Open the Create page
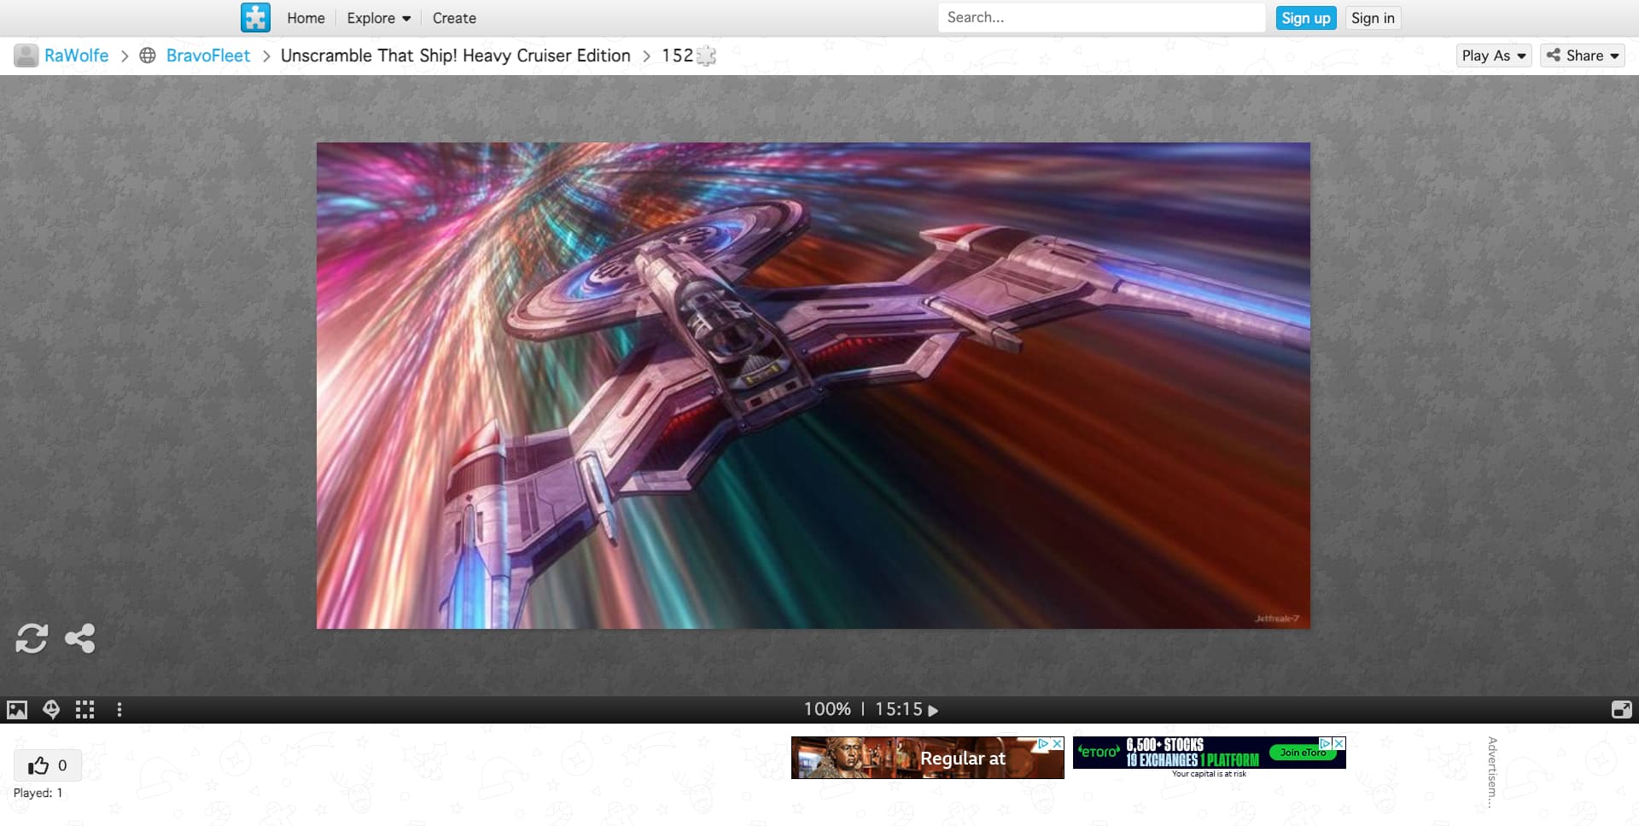The width and height of the screenshot is (1639, 826). [454, 18]
